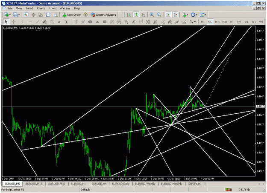The height and width of the screenshot is (193, 267).
Task: Click the 'Default' profile in status bar
Action: (85, 190)
